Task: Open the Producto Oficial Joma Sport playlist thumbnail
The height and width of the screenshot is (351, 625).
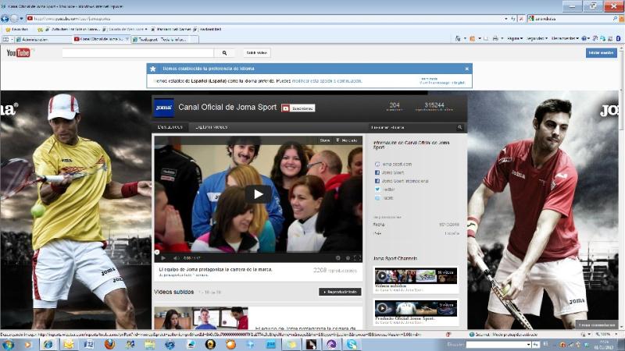Action: click(x=416, y=308)
